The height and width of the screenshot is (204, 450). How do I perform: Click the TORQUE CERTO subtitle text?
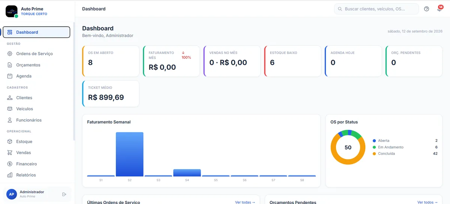34,14
